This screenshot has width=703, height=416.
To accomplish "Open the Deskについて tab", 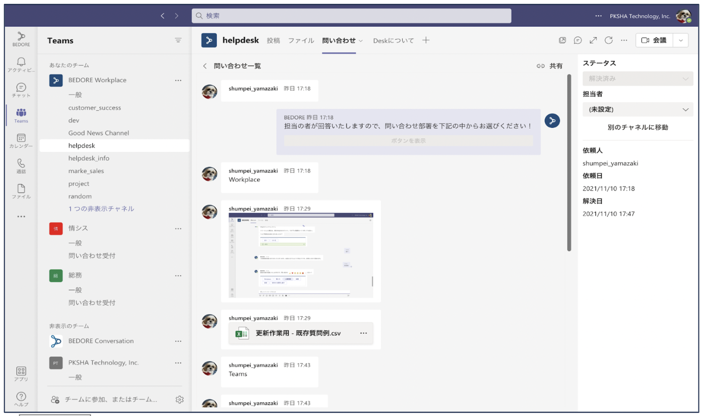I will pyautogui.click(x=393, y=41).
